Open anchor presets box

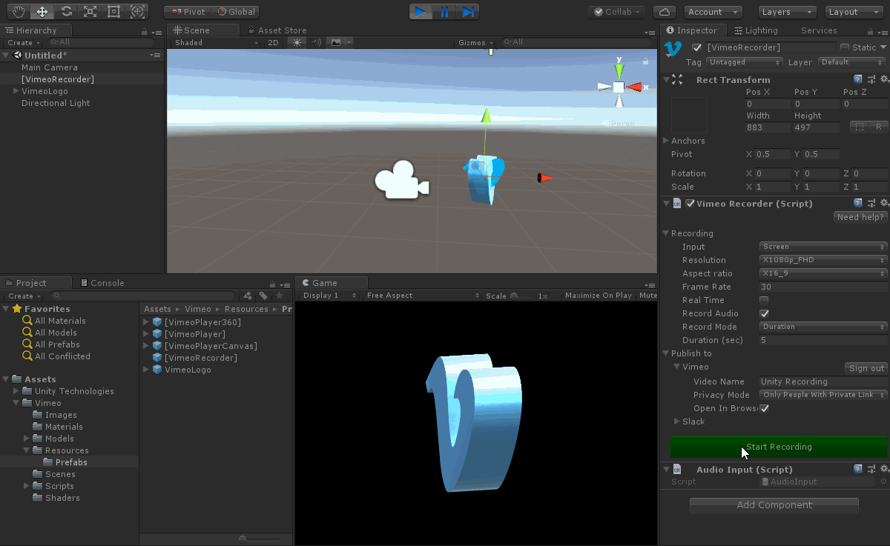pos(689,115)
